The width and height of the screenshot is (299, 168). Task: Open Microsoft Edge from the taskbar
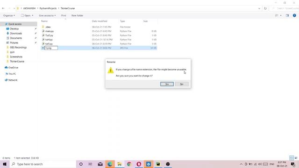point(110,164)
